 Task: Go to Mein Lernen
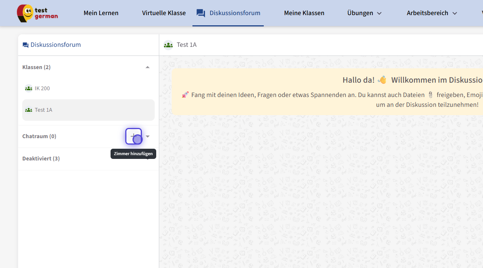101,13
